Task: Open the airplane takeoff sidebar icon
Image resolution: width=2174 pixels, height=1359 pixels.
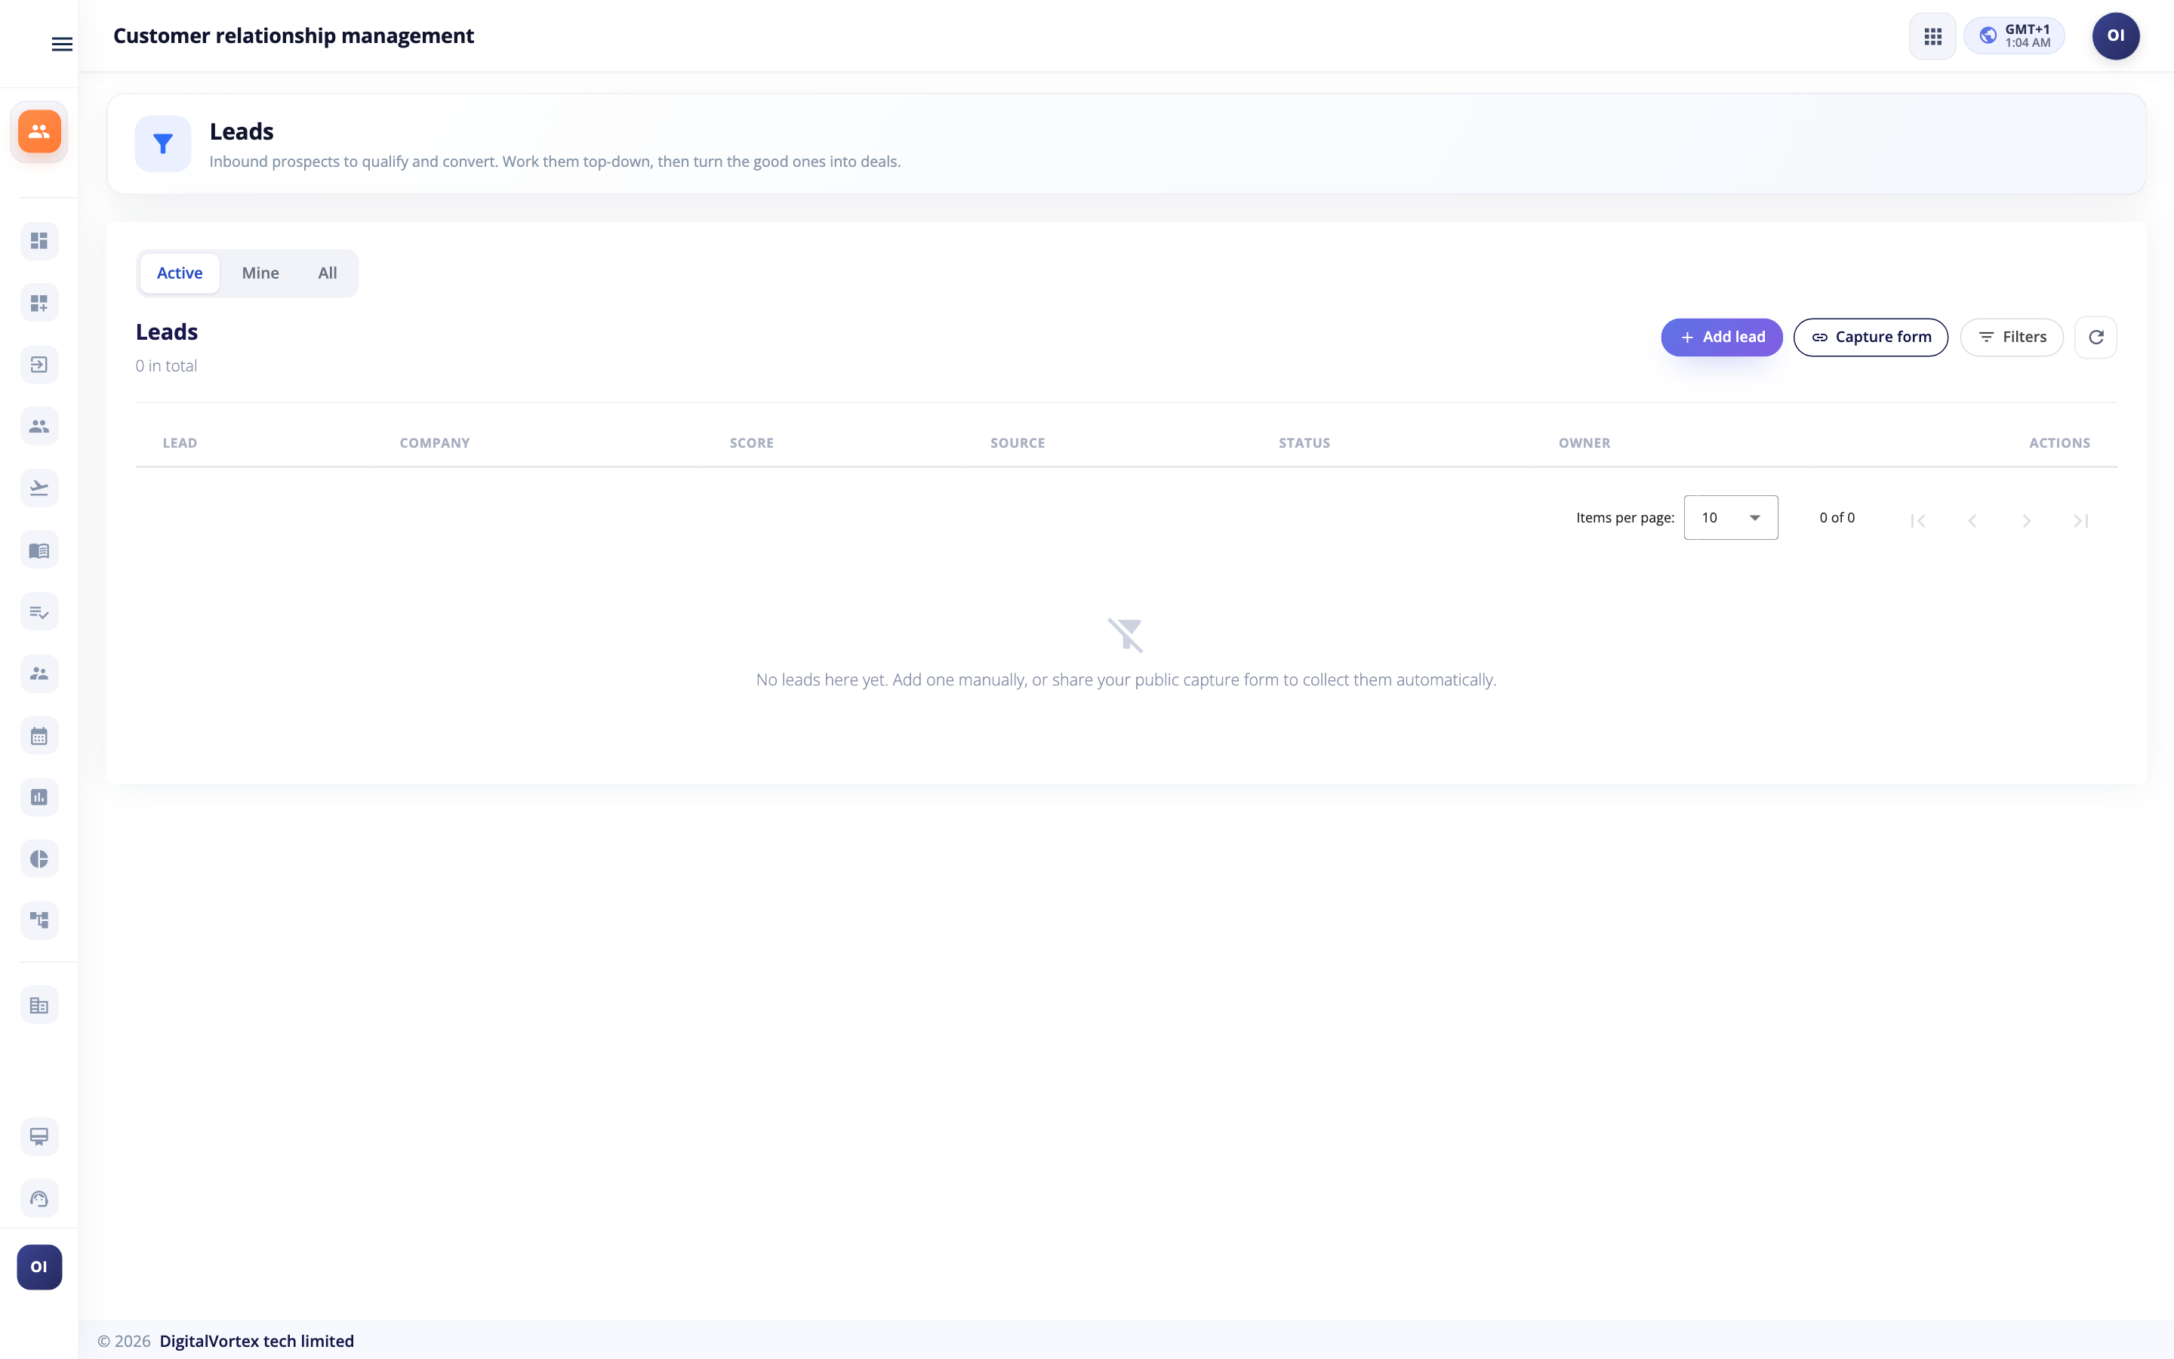Action: (38, 488)
